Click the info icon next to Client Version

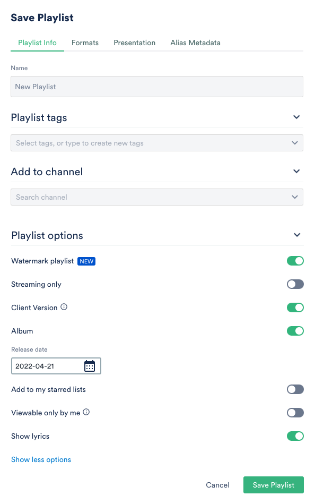click(63, 307)
